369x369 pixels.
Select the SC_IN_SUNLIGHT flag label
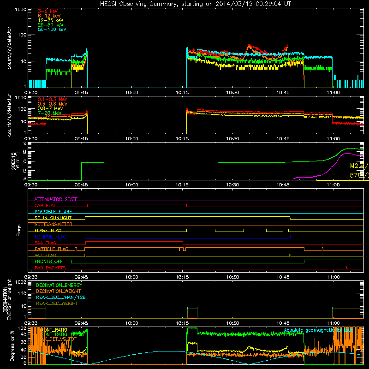point(53,218)
